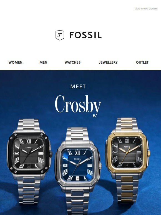This screenshot has width=161, height=215.
Task: Go to the MEN section
Action: tap(43, 62)
